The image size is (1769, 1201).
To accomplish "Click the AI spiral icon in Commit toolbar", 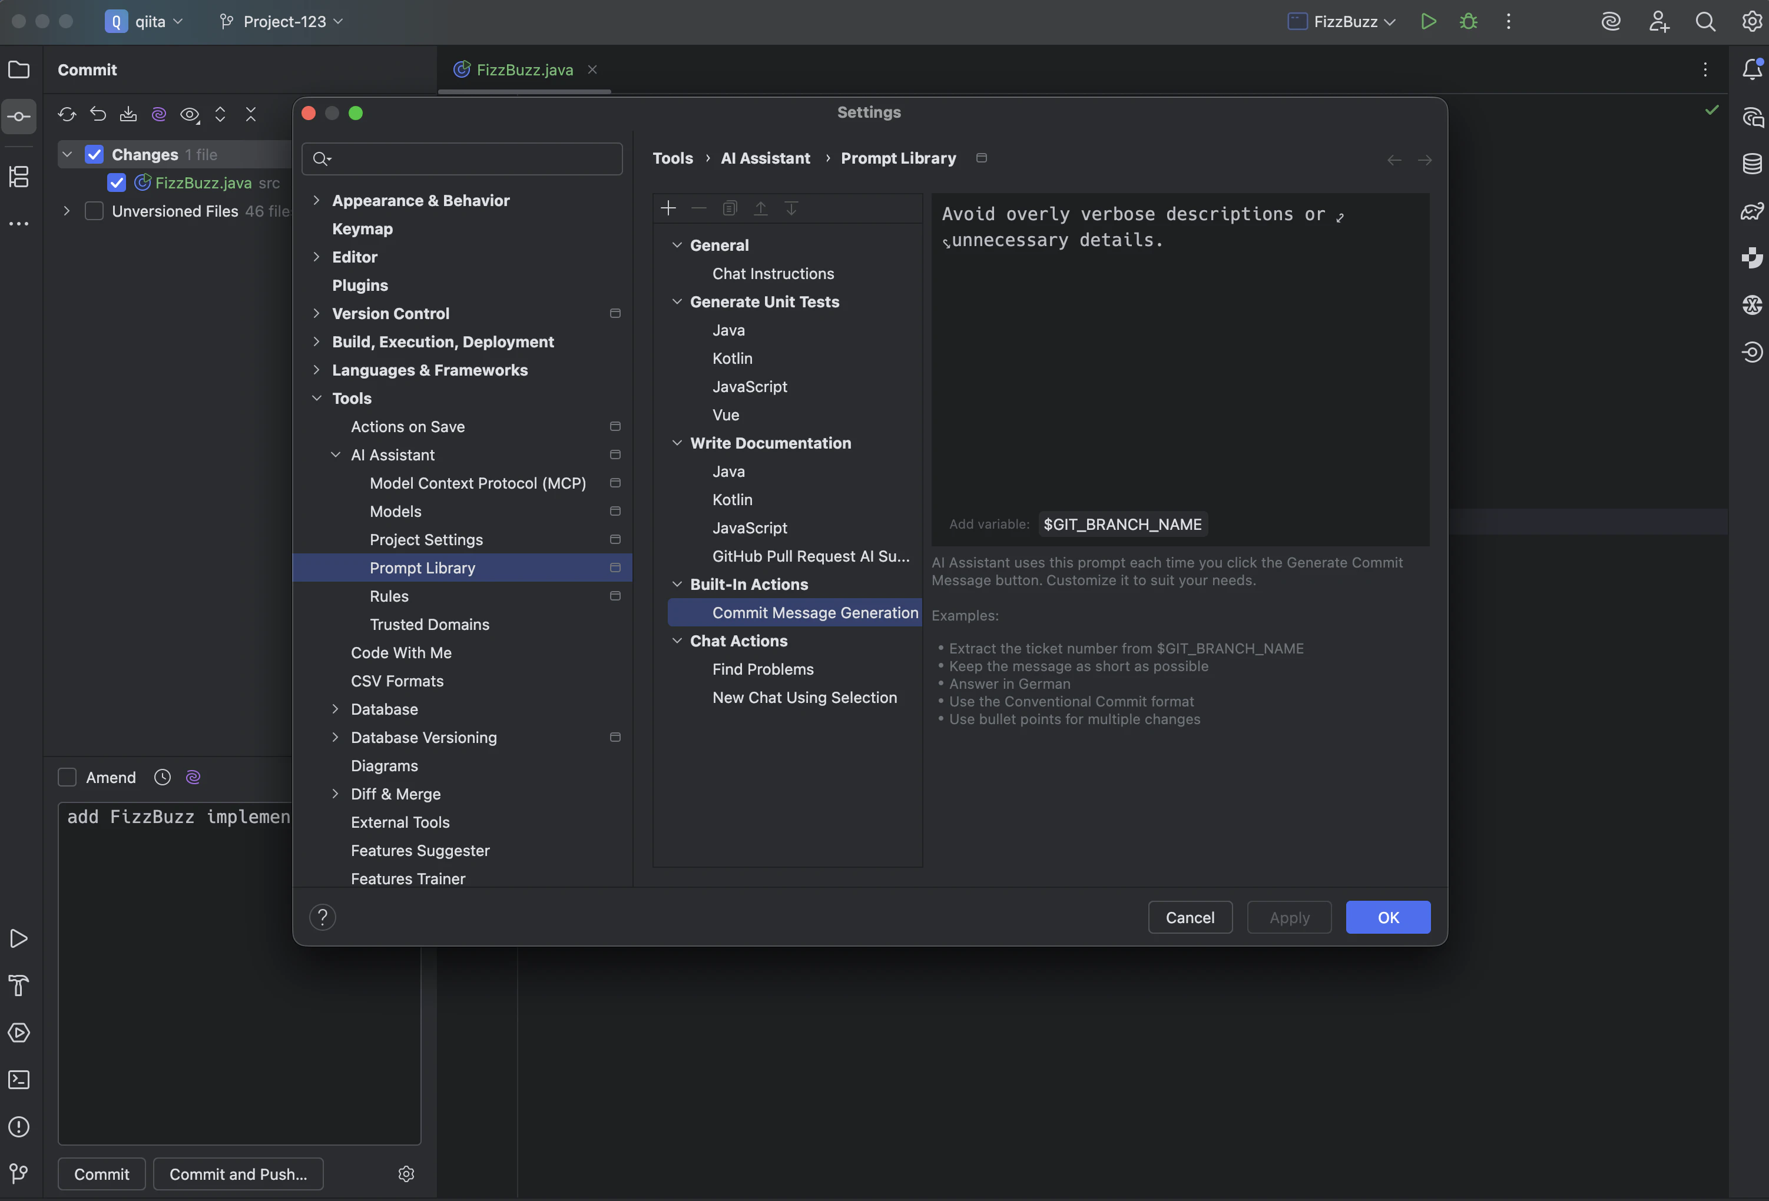I will click(158, 115).
